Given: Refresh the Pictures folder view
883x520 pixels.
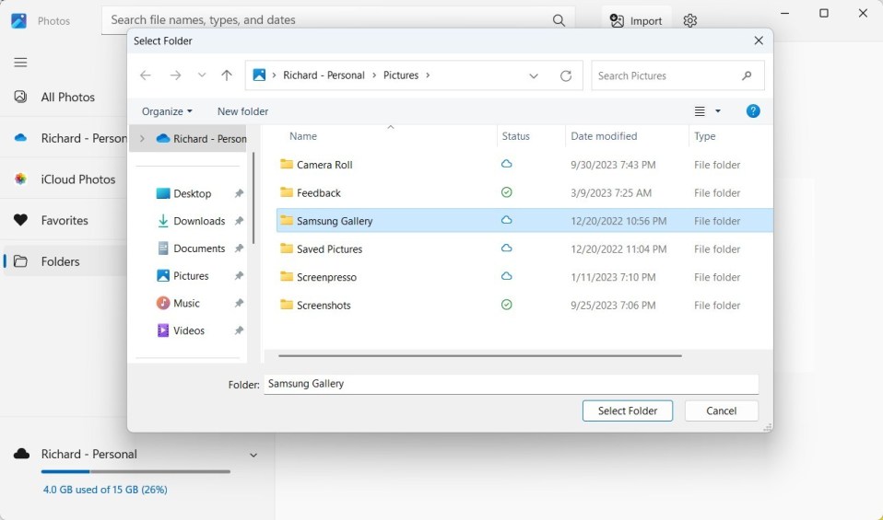Looking at the screenshot, I should click(566, 75).
